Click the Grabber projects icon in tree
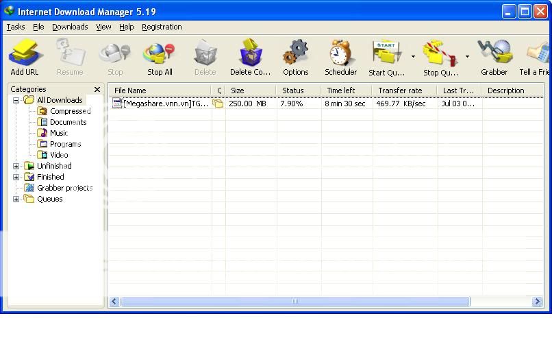Screen dimensions: 552x351 [29, 188]
